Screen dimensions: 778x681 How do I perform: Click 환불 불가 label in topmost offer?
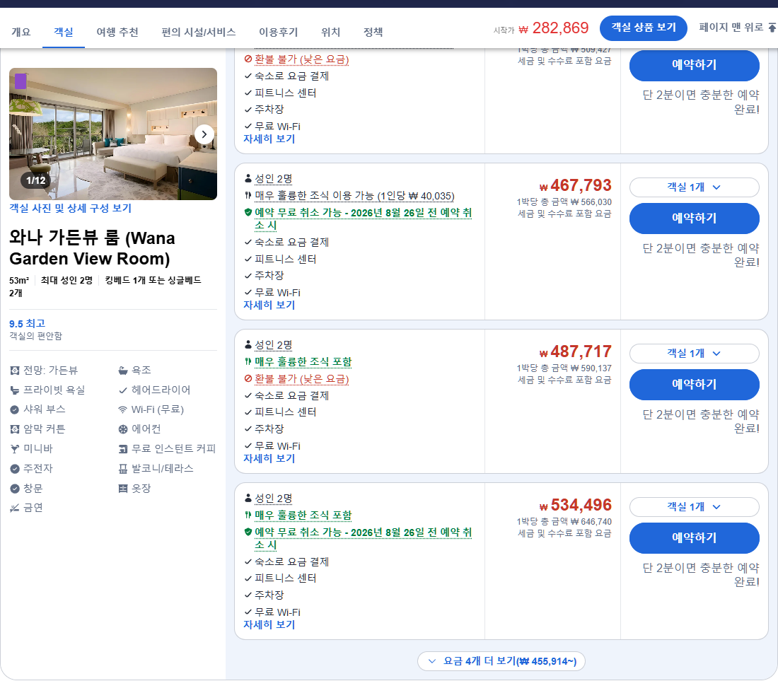tap(302, 59)
